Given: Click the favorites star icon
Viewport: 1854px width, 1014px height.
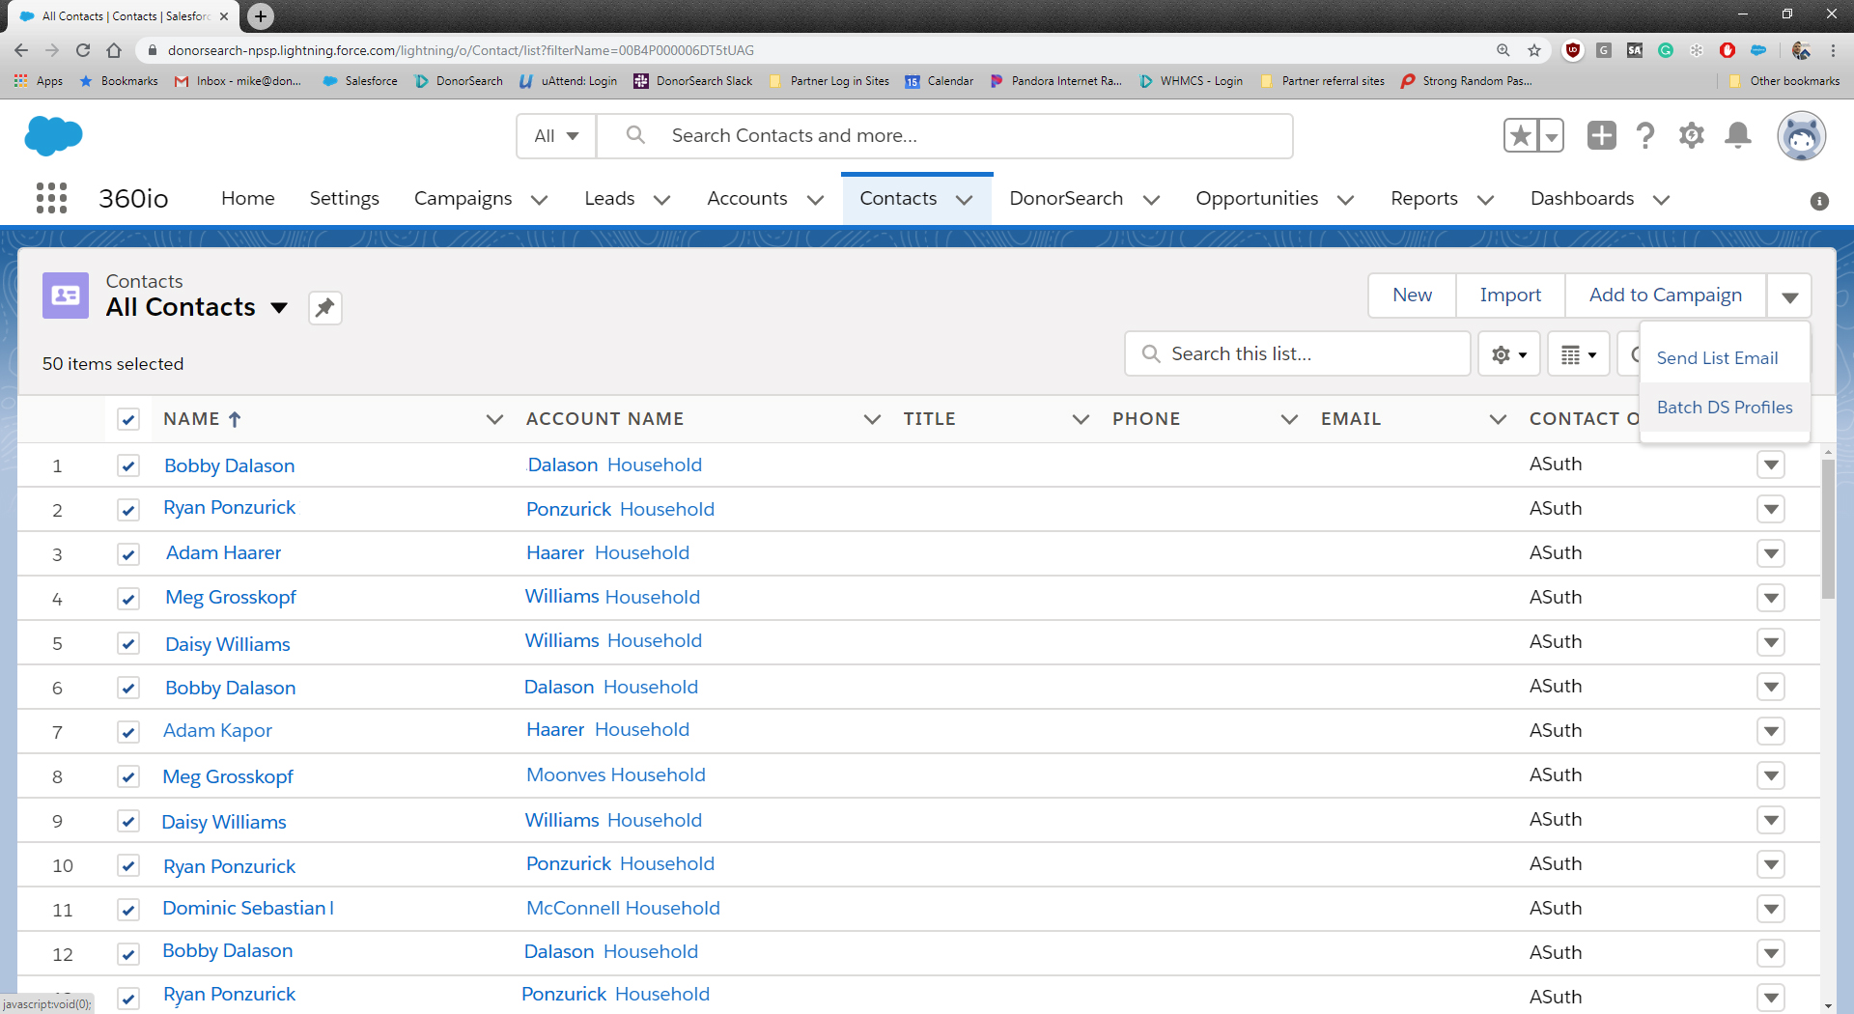Looking at the screenshot, I should [1520, 136].
